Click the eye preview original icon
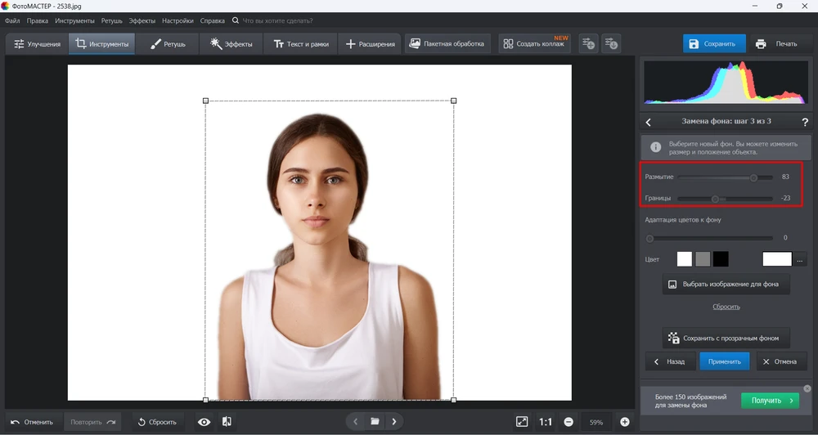Screen dimensions: 818x435 coord(204,422)
